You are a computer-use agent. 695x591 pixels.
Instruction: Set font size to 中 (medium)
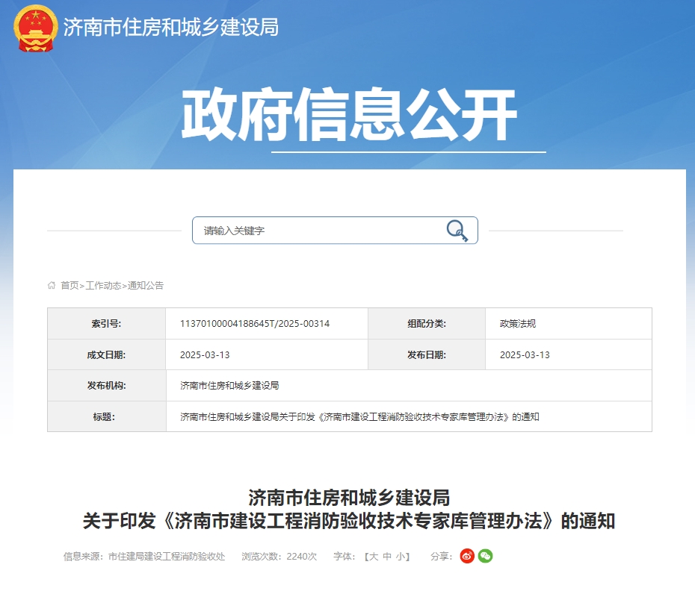[387, 557]
